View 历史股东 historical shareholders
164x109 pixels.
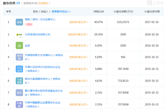(x=43, y=3)
